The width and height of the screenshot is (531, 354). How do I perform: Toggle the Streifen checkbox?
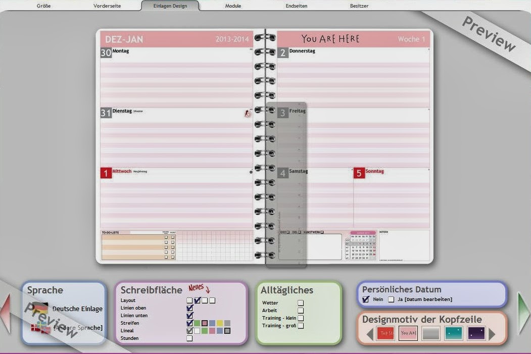(189, 323)
